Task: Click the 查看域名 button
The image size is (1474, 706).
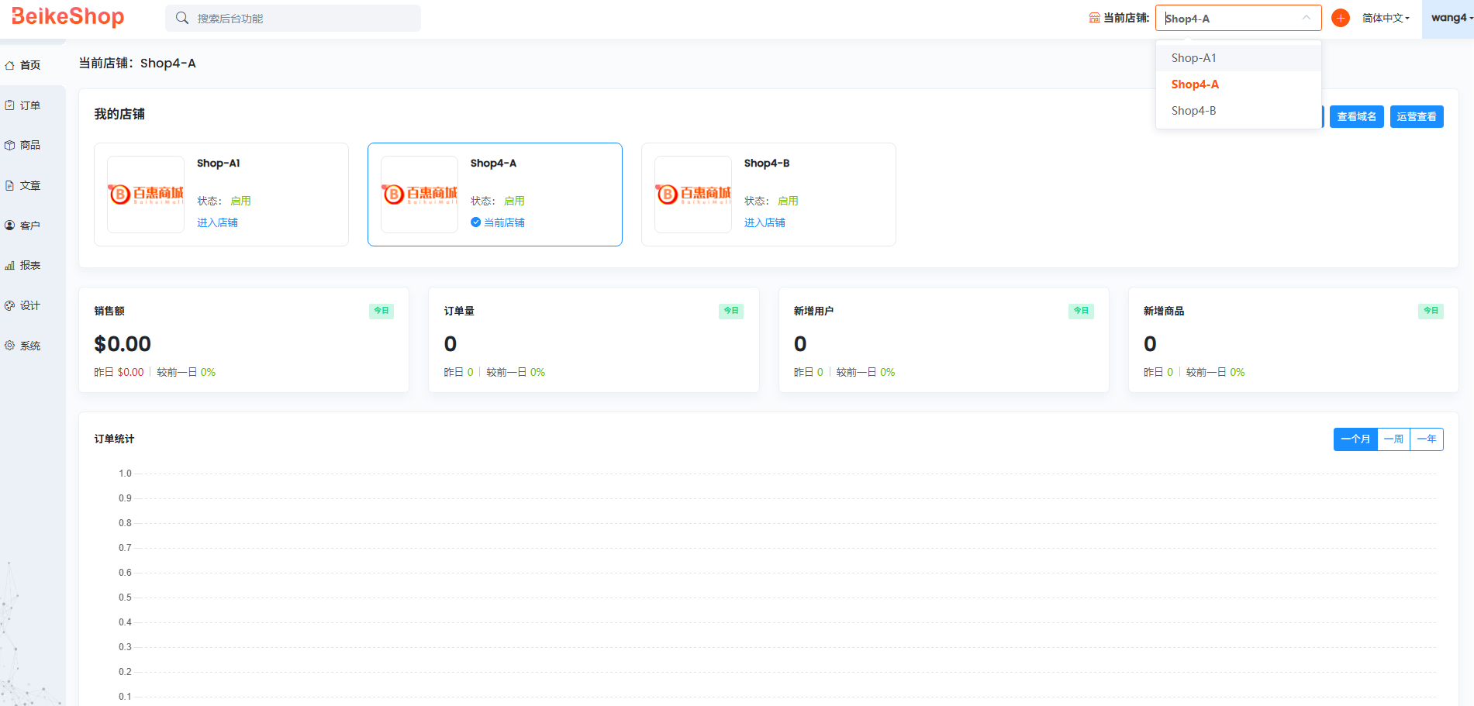Action: pos(1356,117)
